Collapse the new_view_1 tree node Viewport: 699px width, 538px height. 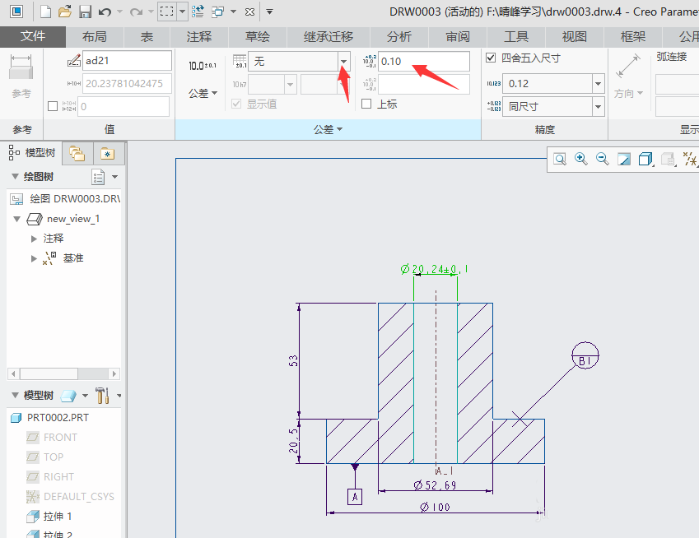point(17,219)
